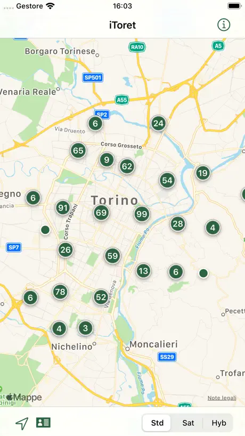Select the cluster marker numbered 59
This screenshot has width=245, height=436.
pos(112,255)
